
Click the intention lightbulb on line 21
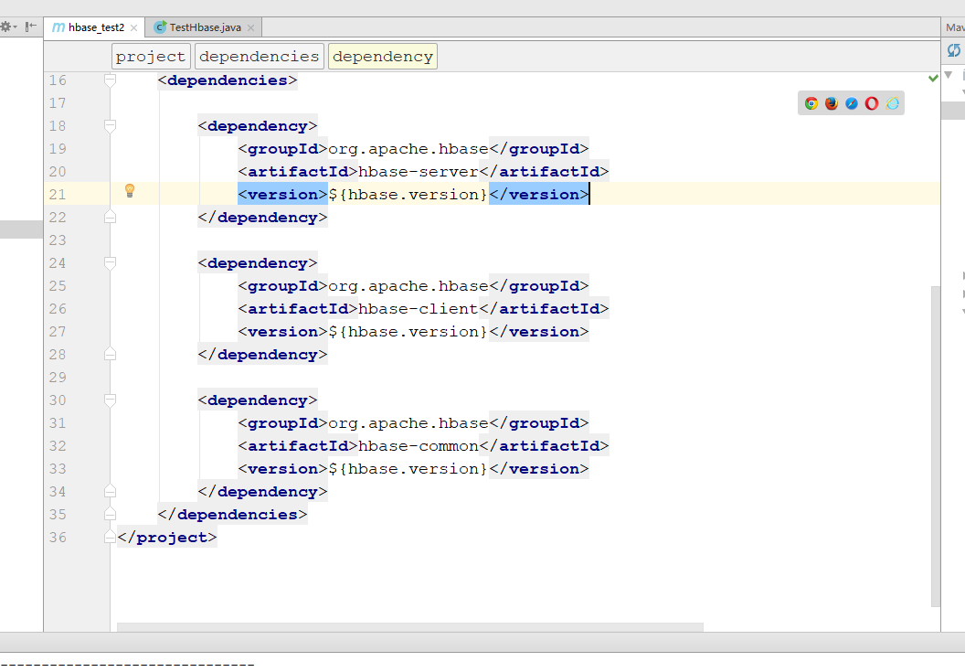click(x=130, y=191)
